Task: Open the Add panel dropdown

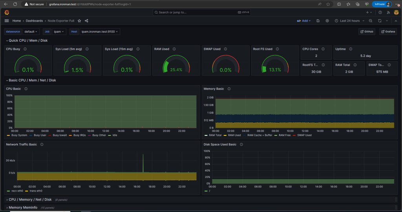Action: pyautogui.click(x=304, y=21)
